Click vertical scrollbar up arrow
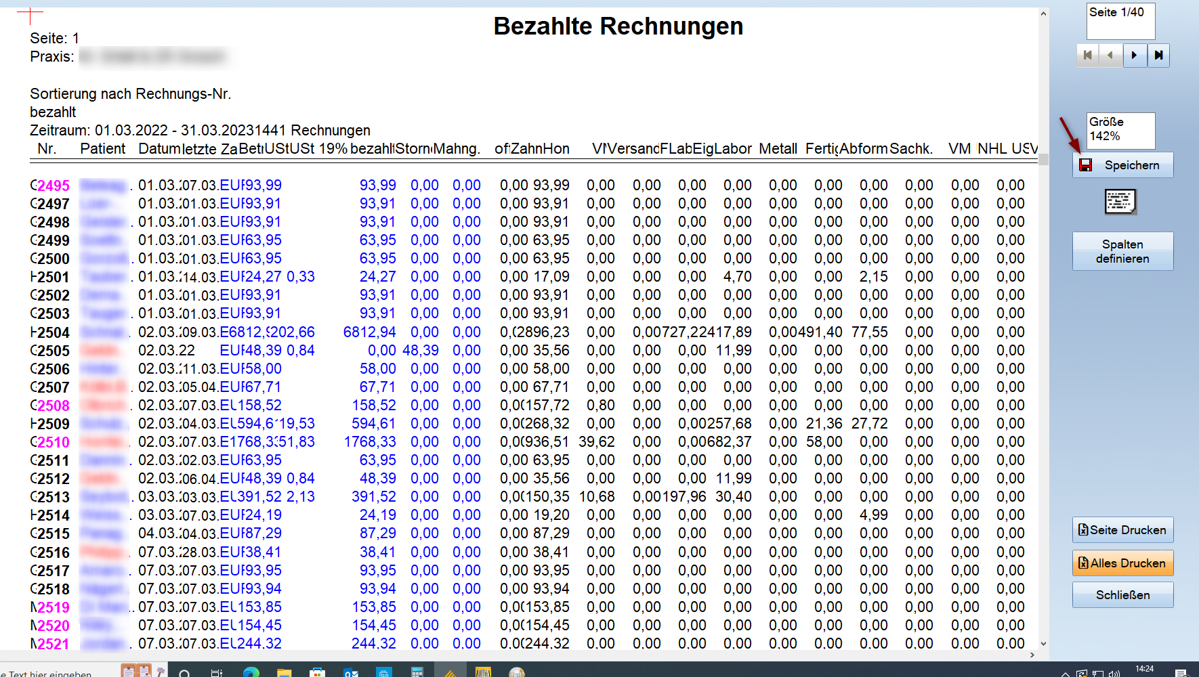The image size is (1199, 677). (x=1043, y=14)
